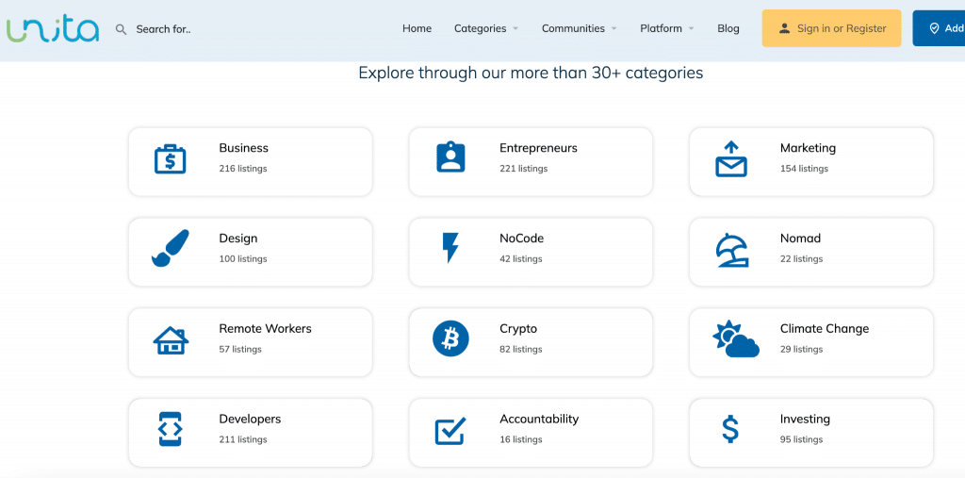Image resolution: width=965 pixels, height=478 pixels.
Task: Click the Climate Change sun-cloud icon
Action: pyautogui.click(x=735, y=339)
